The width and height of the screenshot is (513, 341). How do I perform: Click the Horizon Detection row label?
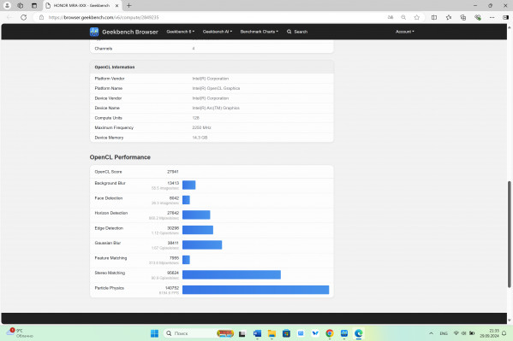(x=111, y=213)
